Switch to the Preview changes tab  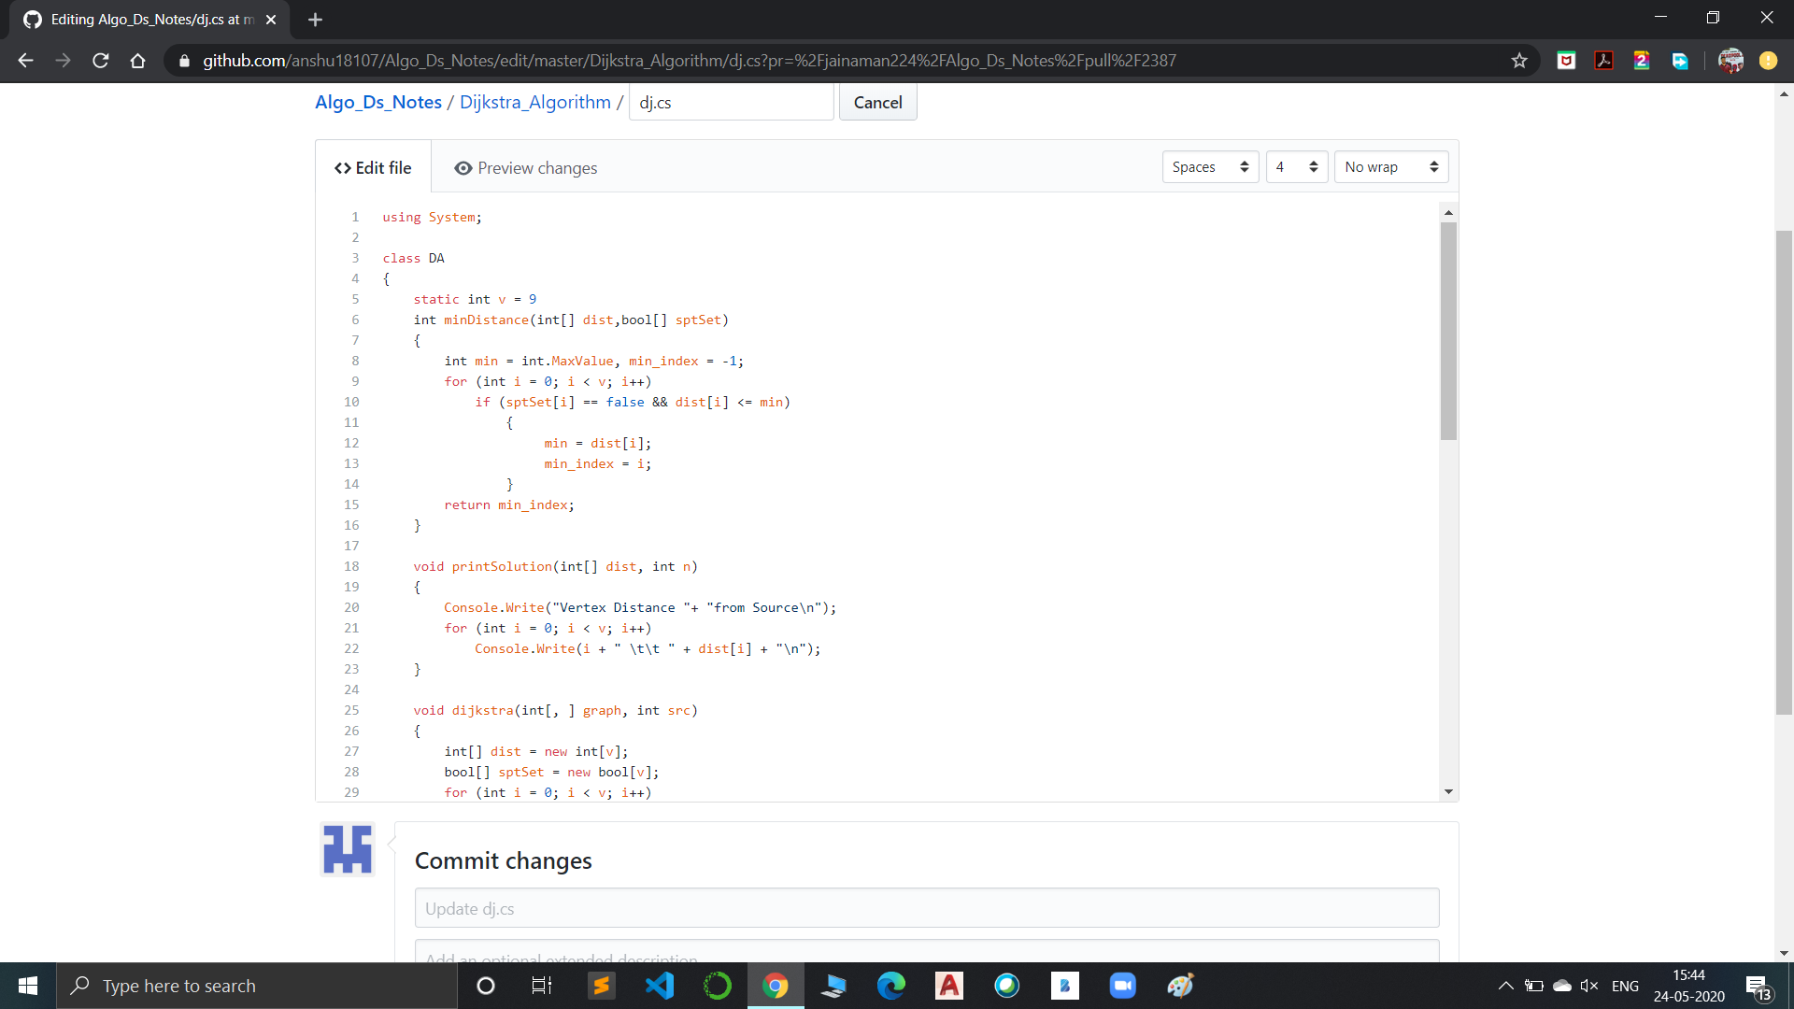click(525, 167)
